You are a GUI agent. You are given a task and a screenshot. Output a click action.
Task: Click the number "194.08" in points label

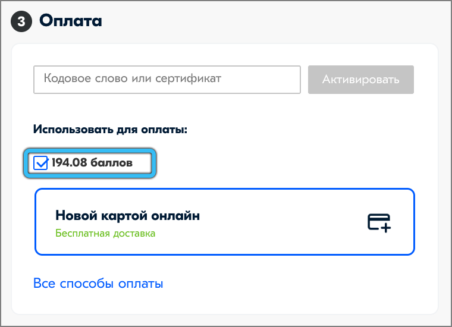click(69, 162)
